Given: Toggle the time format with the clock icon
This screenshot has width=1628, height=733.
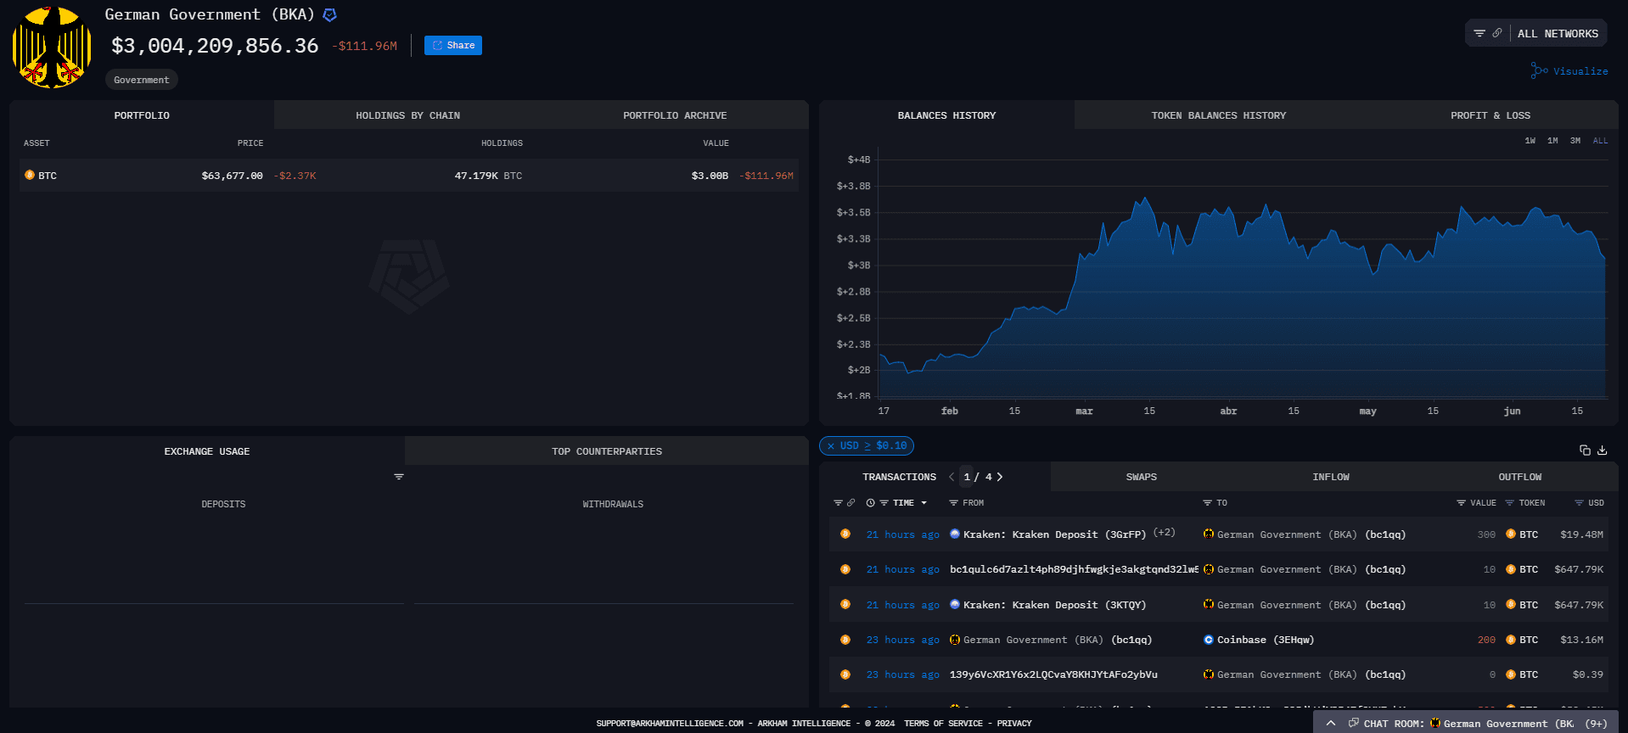Looking at the screenshot, I should [870, 502].
